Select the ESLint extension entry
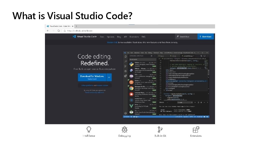This screenshot has height=146, width=260. 143,82
